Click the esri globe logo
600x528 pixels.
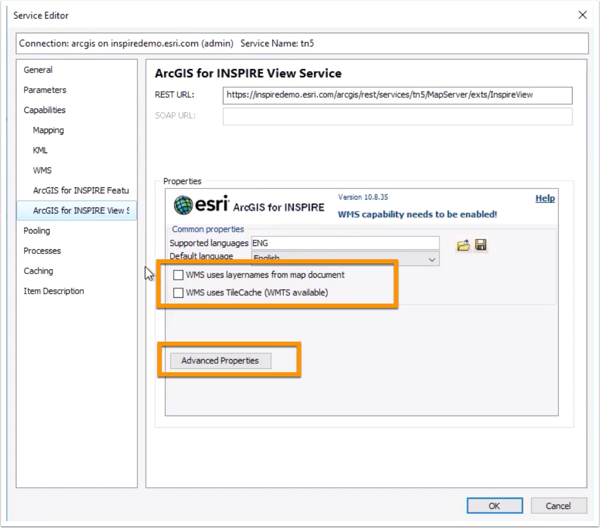coord(183,205)
